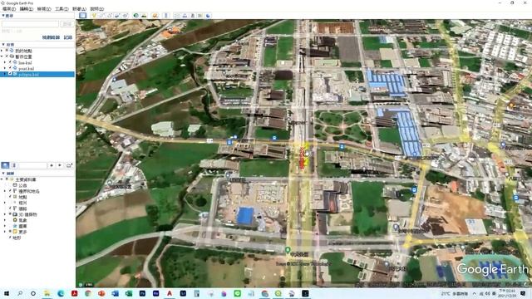532x299 pixels.
Task: Toggle the 地形 layer checkbox
Action: (10, 238)
